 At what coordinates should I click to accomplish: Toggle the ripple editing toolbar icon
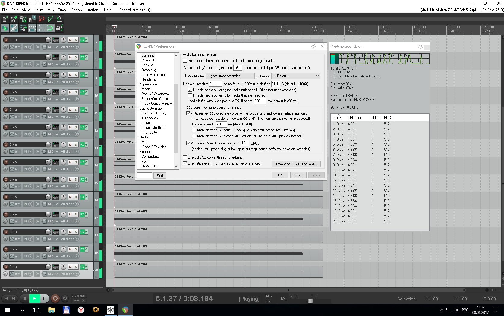point(23,28)
